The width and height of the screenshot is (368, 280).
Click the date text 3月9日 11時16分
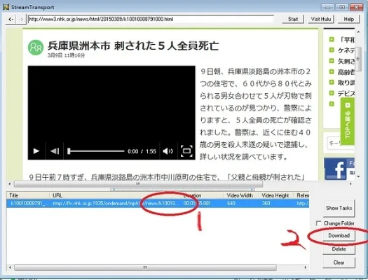pos(66,55)
